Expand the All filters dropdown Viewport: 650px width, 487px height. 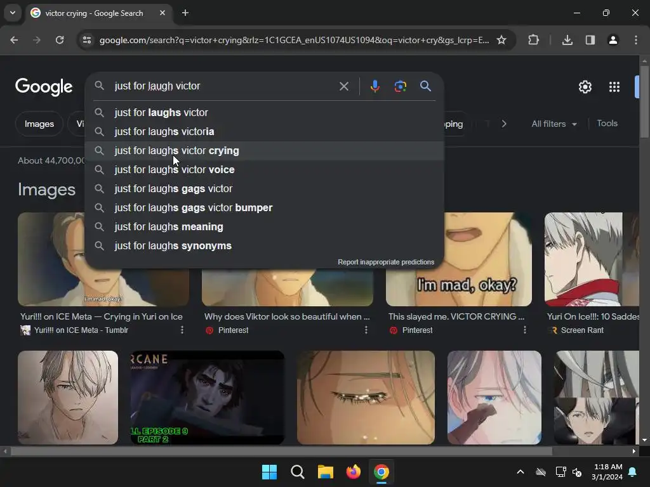[554, 124]
